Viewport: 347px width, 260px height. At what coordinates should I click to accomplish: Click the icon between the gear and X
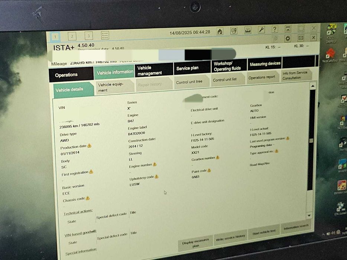pyautogui.click(x=301, y=38)
